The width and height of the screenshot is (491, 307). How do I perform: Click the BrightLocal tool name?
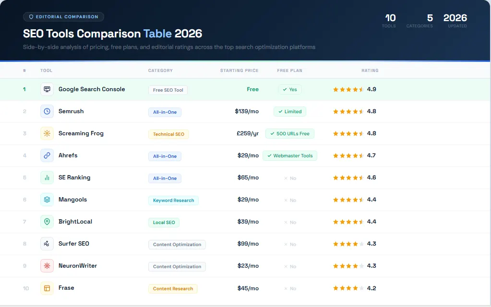pos(75,222)
